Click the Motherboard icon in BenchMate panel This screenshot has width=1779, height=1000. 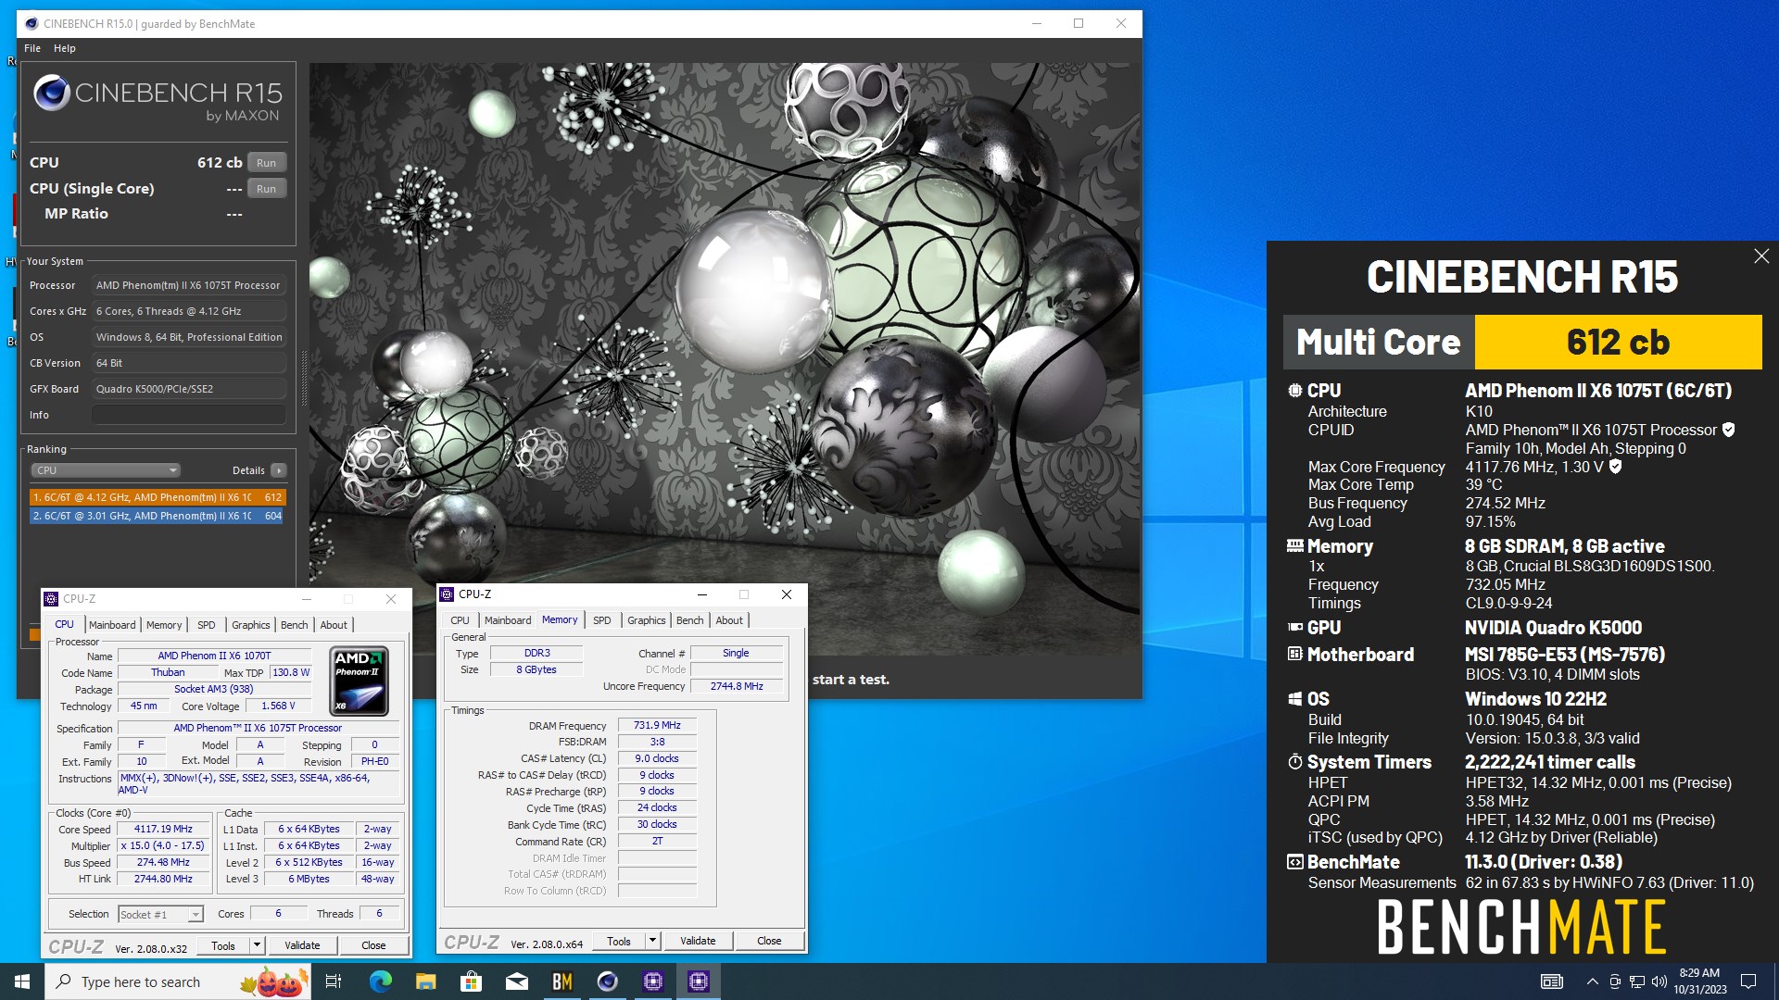pyautogui.click(x=1294, y=655)
